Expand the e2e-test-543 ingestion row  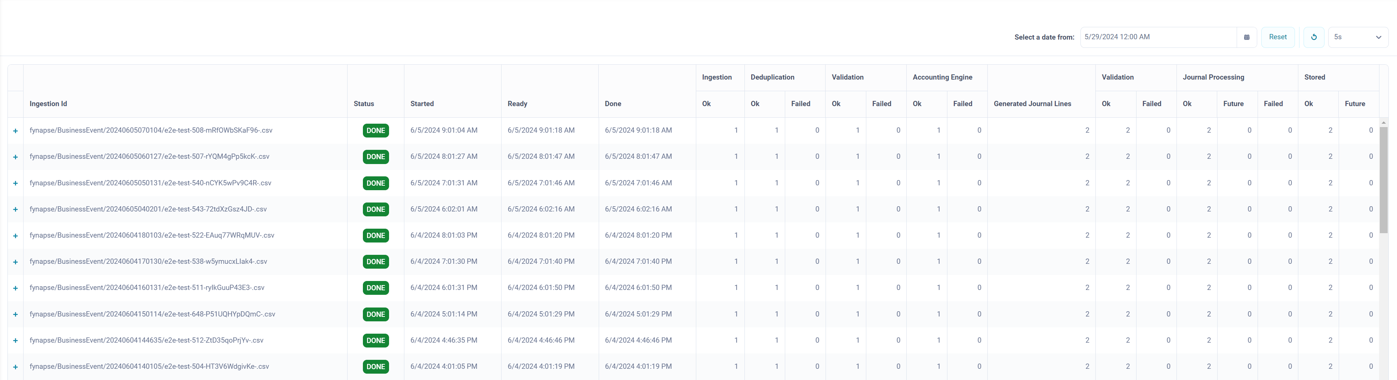(x=15, y=209)
